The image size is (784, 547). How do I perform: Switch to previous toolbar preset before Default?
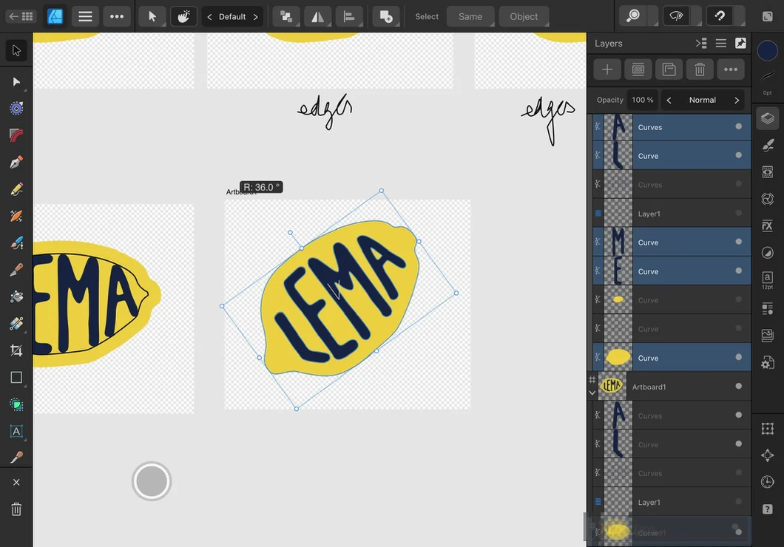[x=209, y=16]
